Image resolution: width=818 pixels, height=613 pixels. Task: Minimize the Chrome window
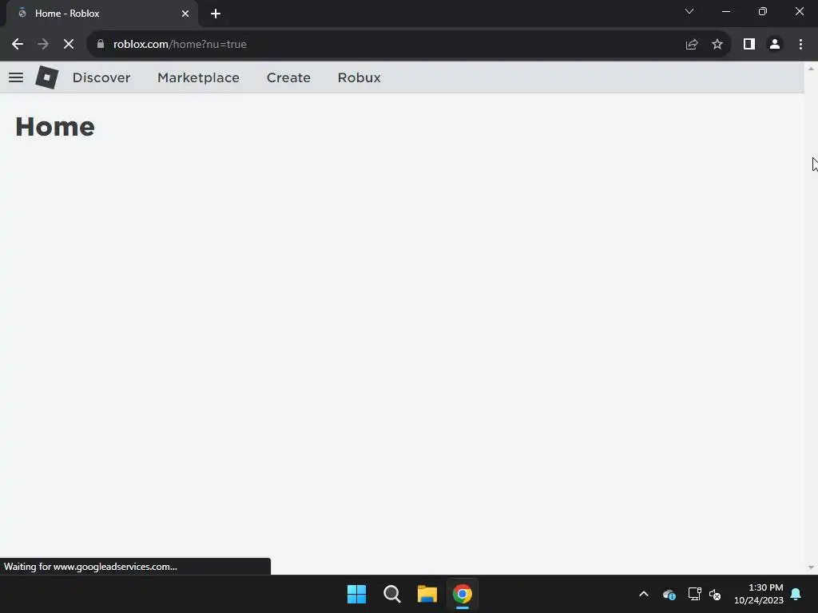(725, 11)
